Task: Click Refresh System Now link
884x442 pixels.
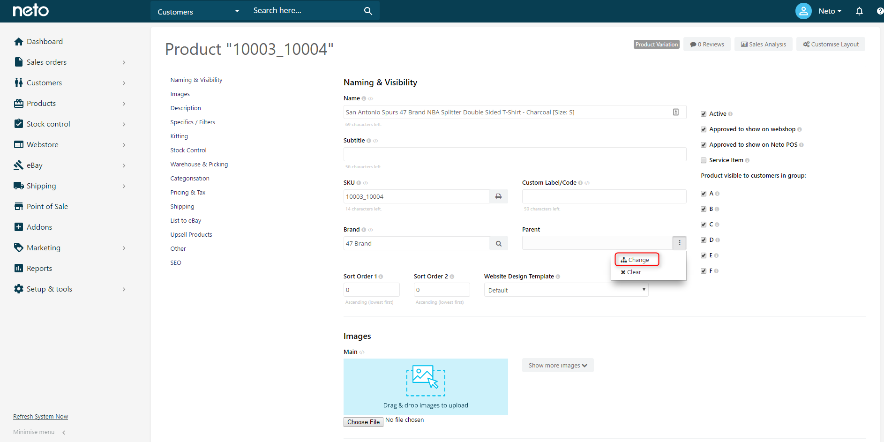Action: coord(40,416)
